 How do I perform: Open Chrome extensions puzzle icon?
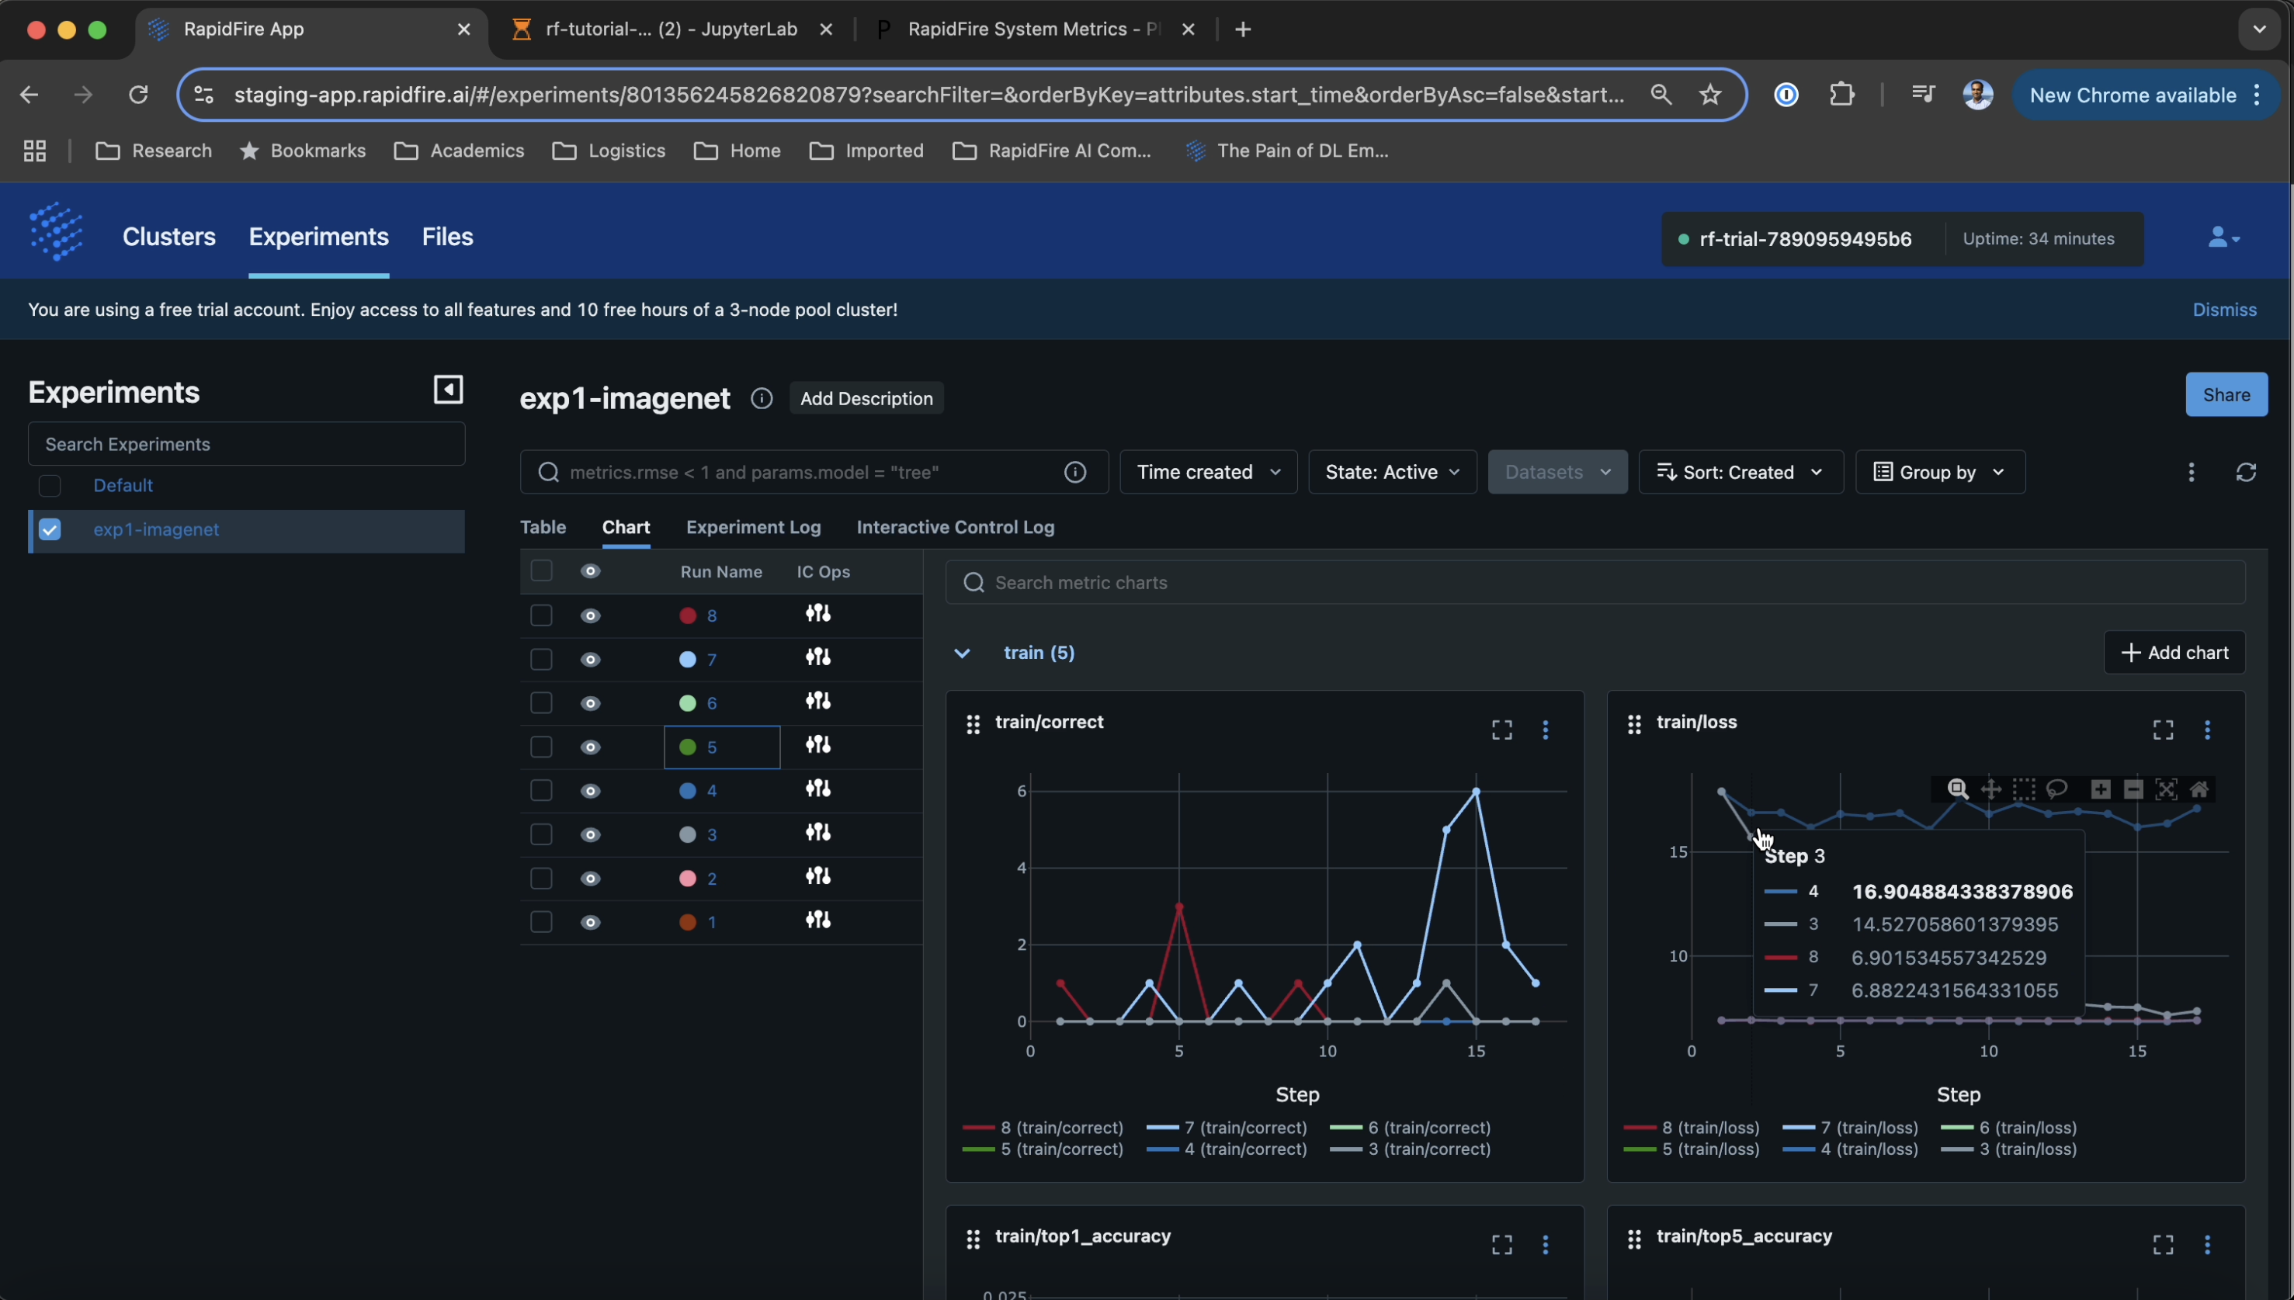pos(1842,95)
